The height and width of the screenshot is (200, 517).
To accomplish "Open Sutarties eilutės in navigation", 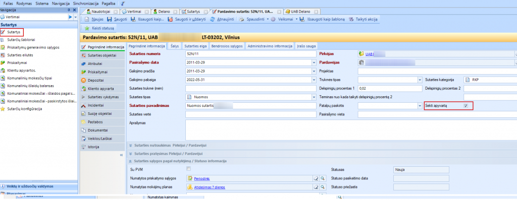I will coord(20,55).
